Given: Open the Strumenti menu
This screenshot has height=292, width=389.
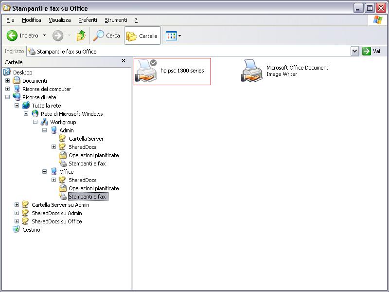Looking at the screenshot, I should (x=116, y=20).
